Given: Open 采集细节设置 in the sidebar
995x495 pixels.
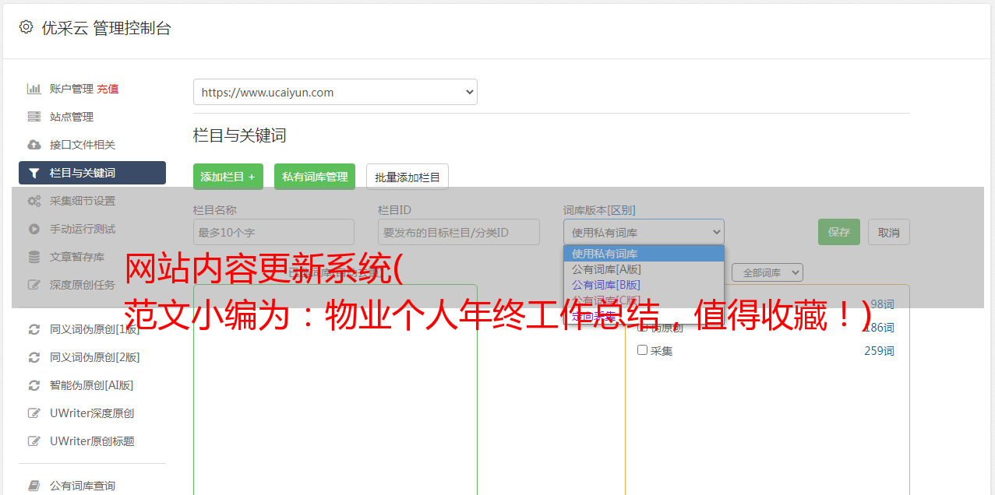Looking at the screenshot, I should [83, 201].
